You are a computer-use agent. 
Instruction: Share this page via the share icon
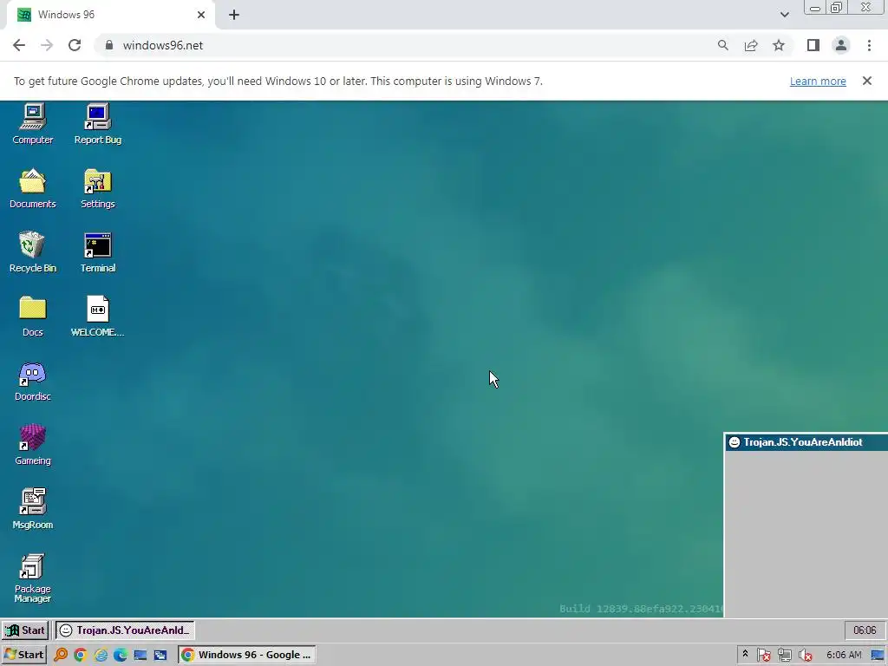point(751,45)
